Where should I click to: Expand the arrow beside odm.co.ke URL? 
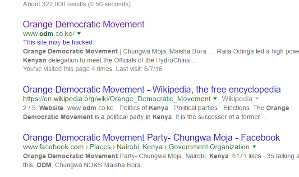pyautogui.click(x=79, y=34)
